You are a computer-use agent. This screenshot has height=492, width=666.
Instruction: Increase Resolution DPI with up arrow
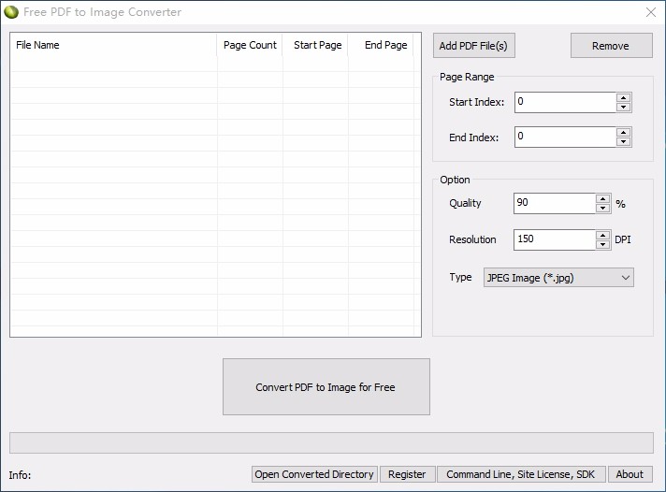click(x=602, y=235)
